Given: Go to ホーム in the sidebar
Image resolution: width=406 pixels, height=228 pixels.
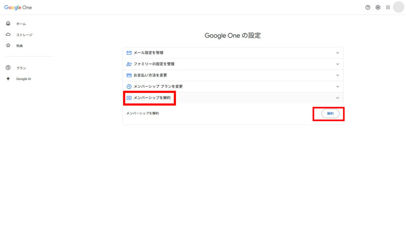Looking at the screenshot, I should [21, 24].
